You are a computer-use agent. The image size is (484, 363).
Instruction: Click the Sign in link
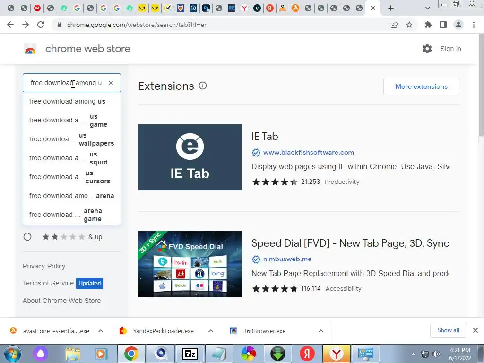pyautogui.click(x=450, y=49)
